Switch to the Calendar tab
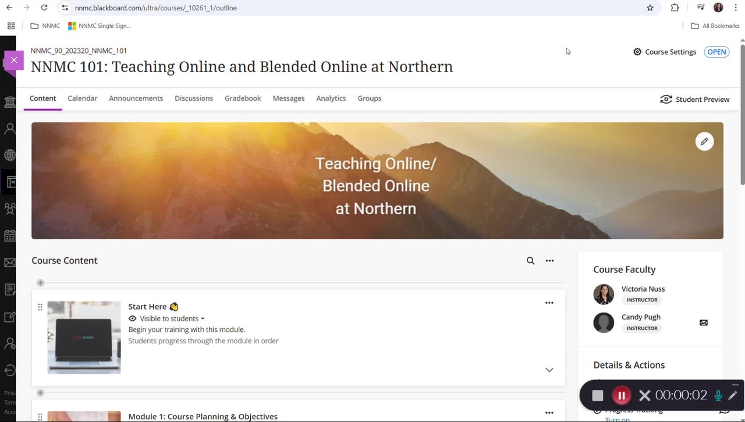Image resolution: width=745 pixels, height=422 pixels. (82, 98)
